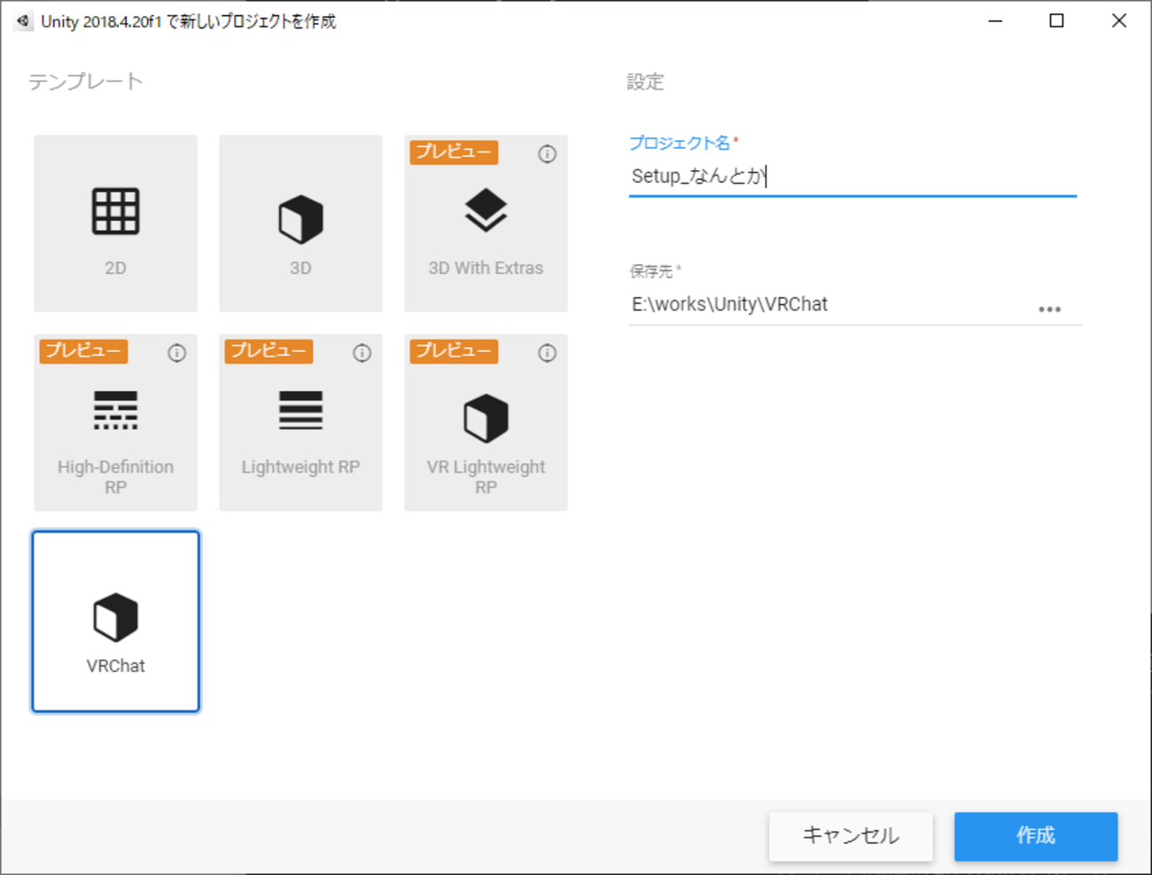Maximize the Unity project creation window
This screenshot has height=875, width=1152.
coord(1056,20)
